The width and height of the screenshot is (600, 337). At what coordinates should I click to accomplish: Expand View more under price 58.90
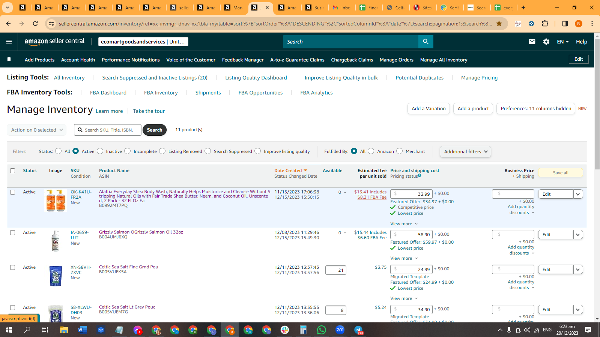[x=404, y=258]
